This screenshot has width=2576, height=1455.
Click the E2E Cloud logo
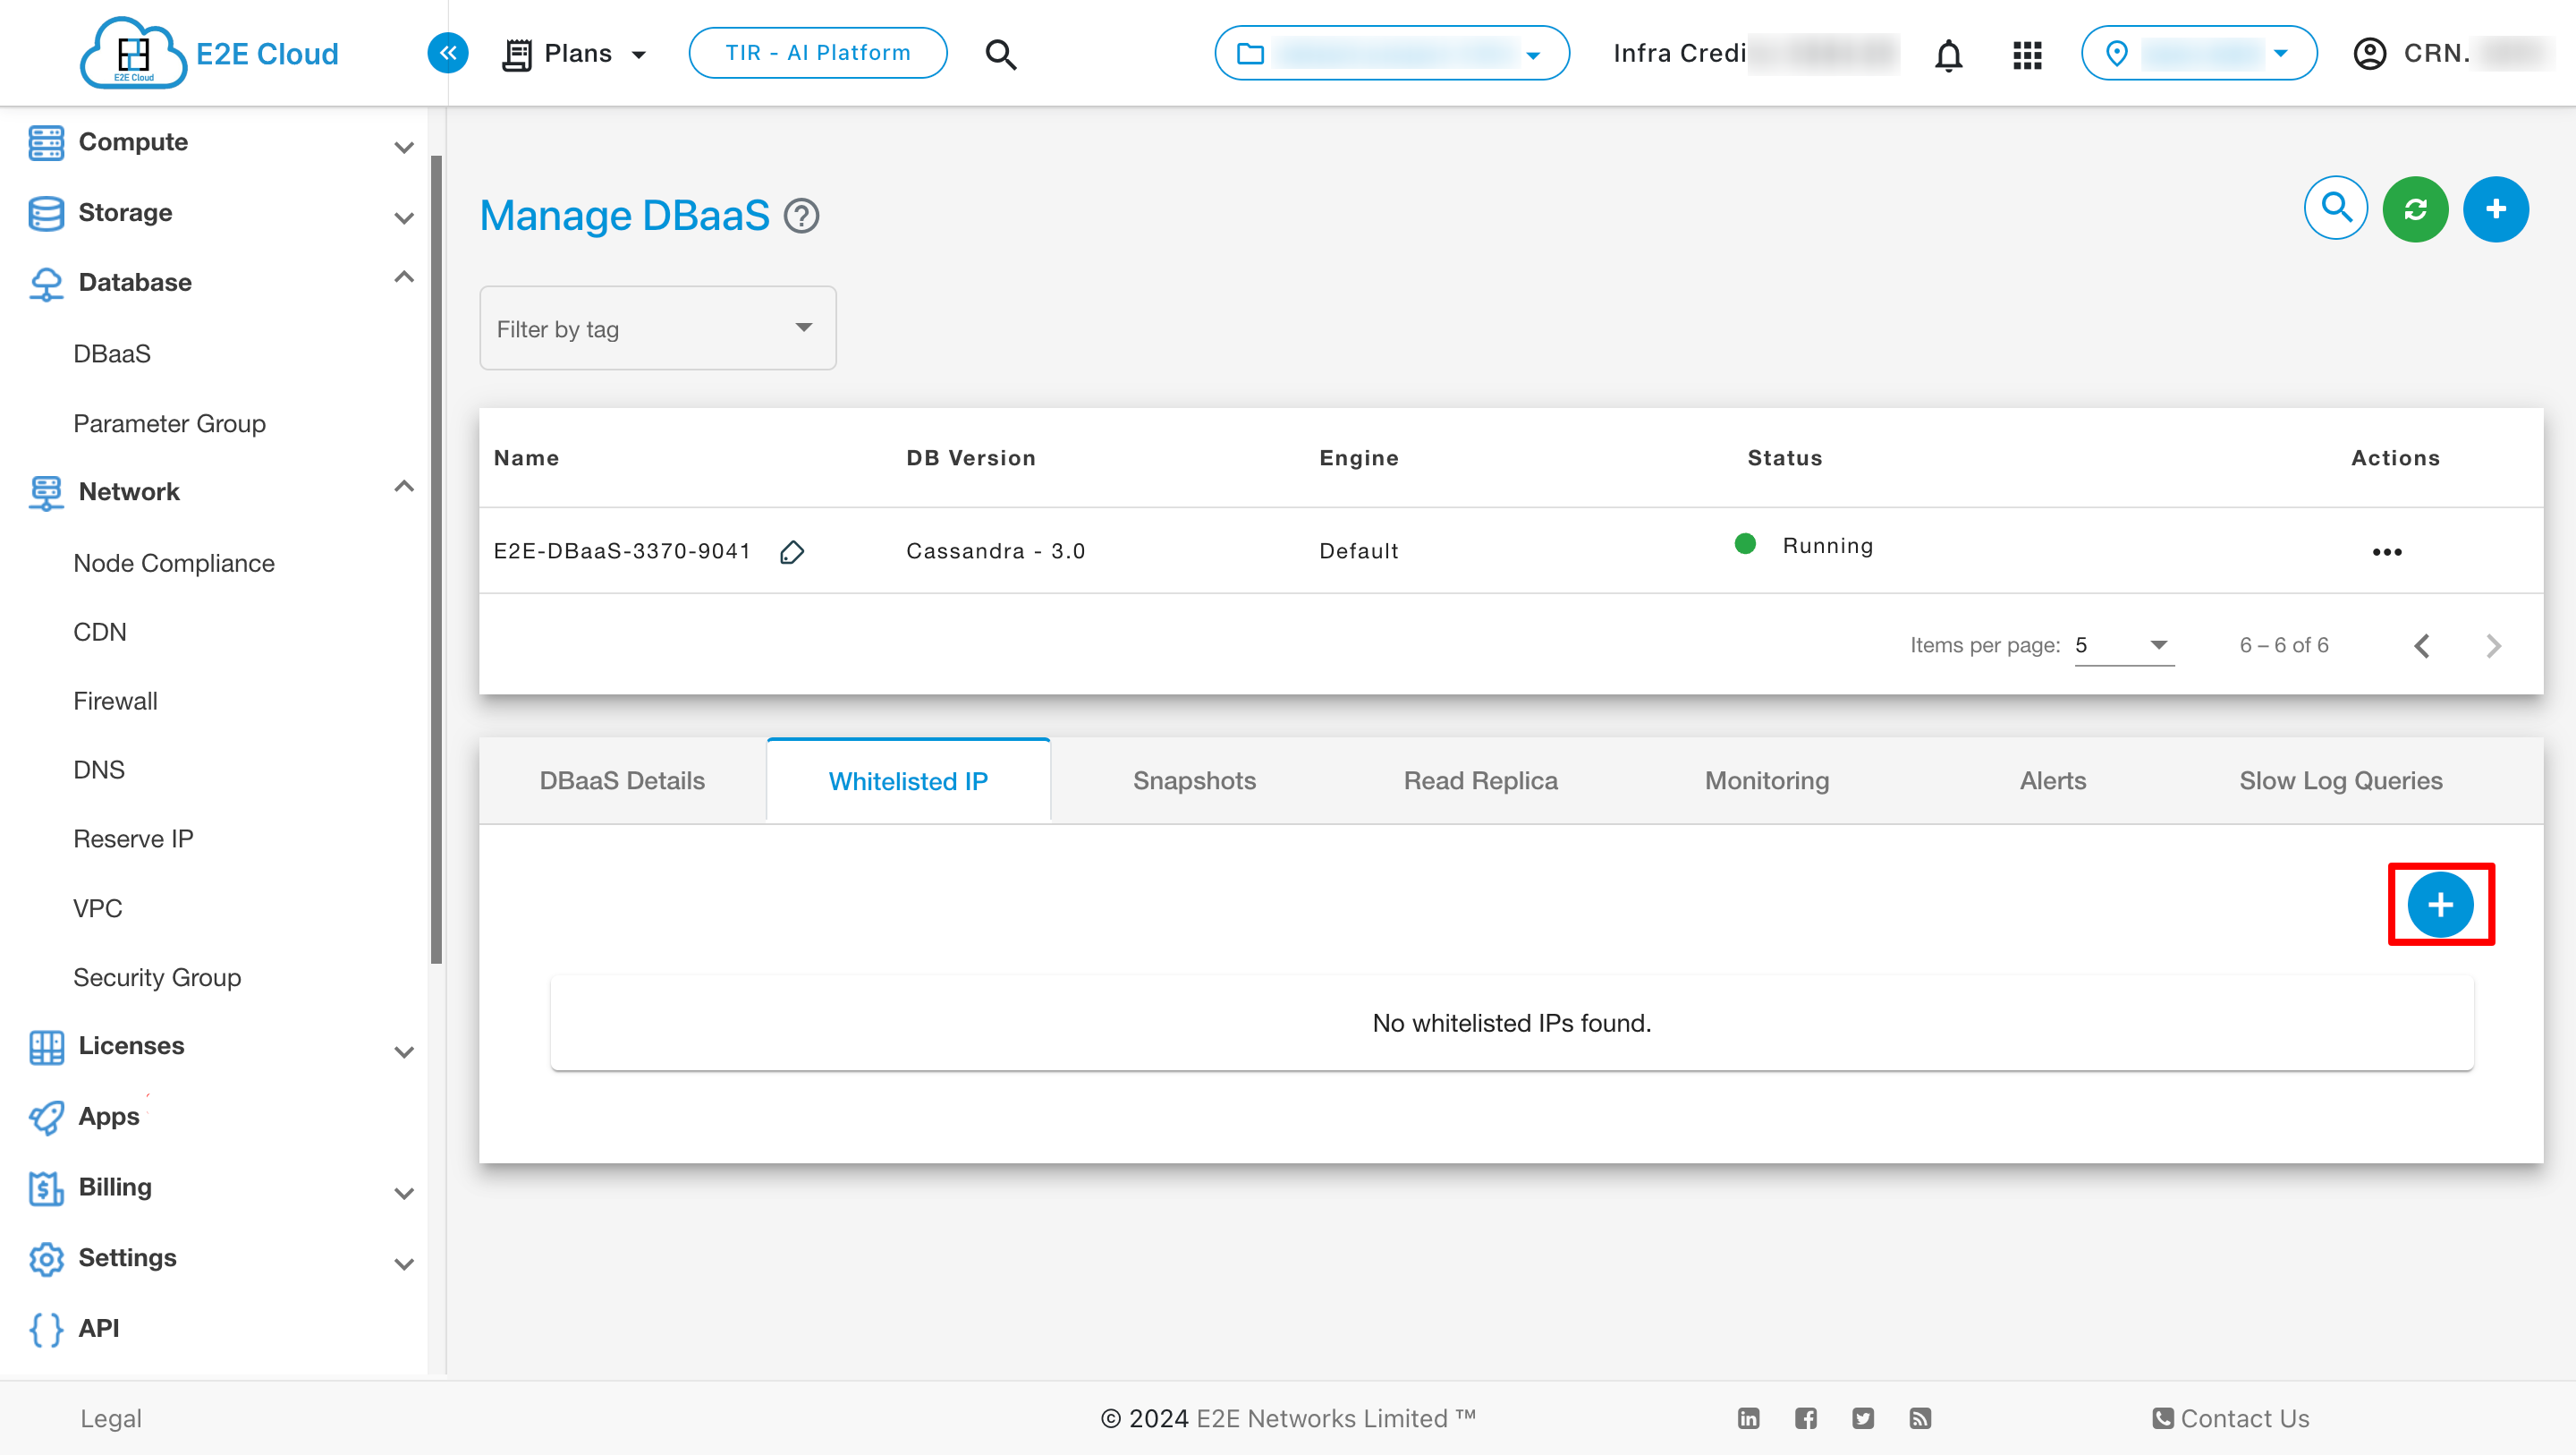click(x=209, y=53)
